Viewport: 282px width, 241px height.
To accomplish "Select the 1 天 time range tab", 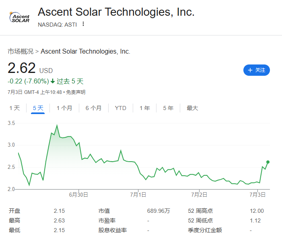I will (x=14, y=108).
